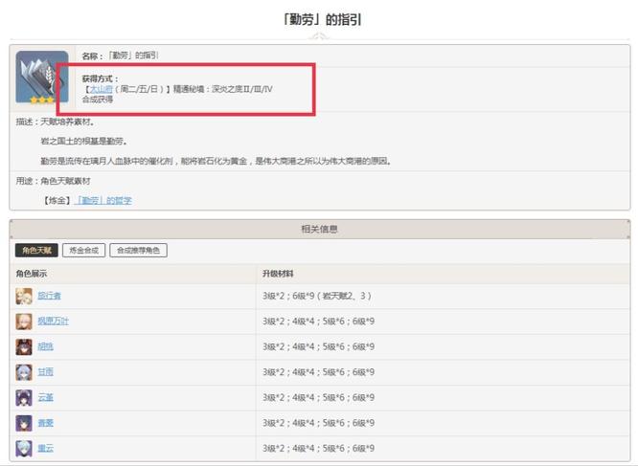
Task: Click the page title 「勤劳」的指引
Action: tap(322, 19)
